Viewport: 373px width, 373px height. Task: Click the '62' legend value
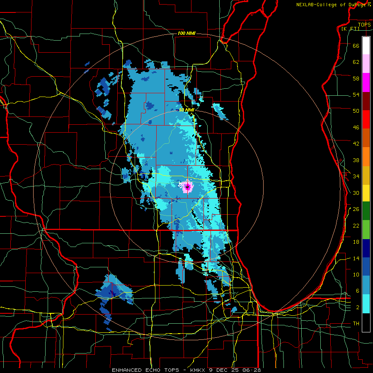tap(356, 62)
